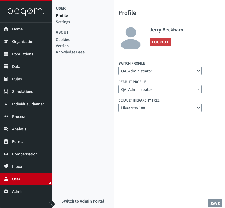The width and height of the screenshot is (225, 208).
Task: Click the Home house icon in sidebar
Action: tap(6, 29)
